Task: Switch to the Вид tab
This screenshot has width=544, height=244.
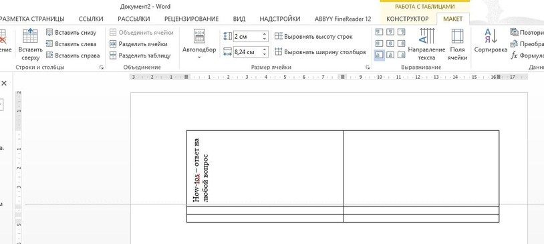Action: 239,19
